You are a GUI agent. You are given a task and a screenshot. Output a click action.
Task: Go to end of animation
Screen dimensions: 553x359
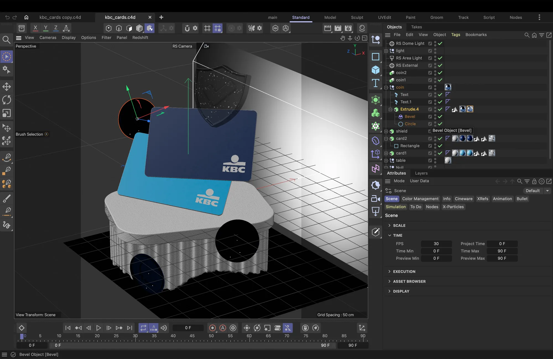click(x=129, y=328)
